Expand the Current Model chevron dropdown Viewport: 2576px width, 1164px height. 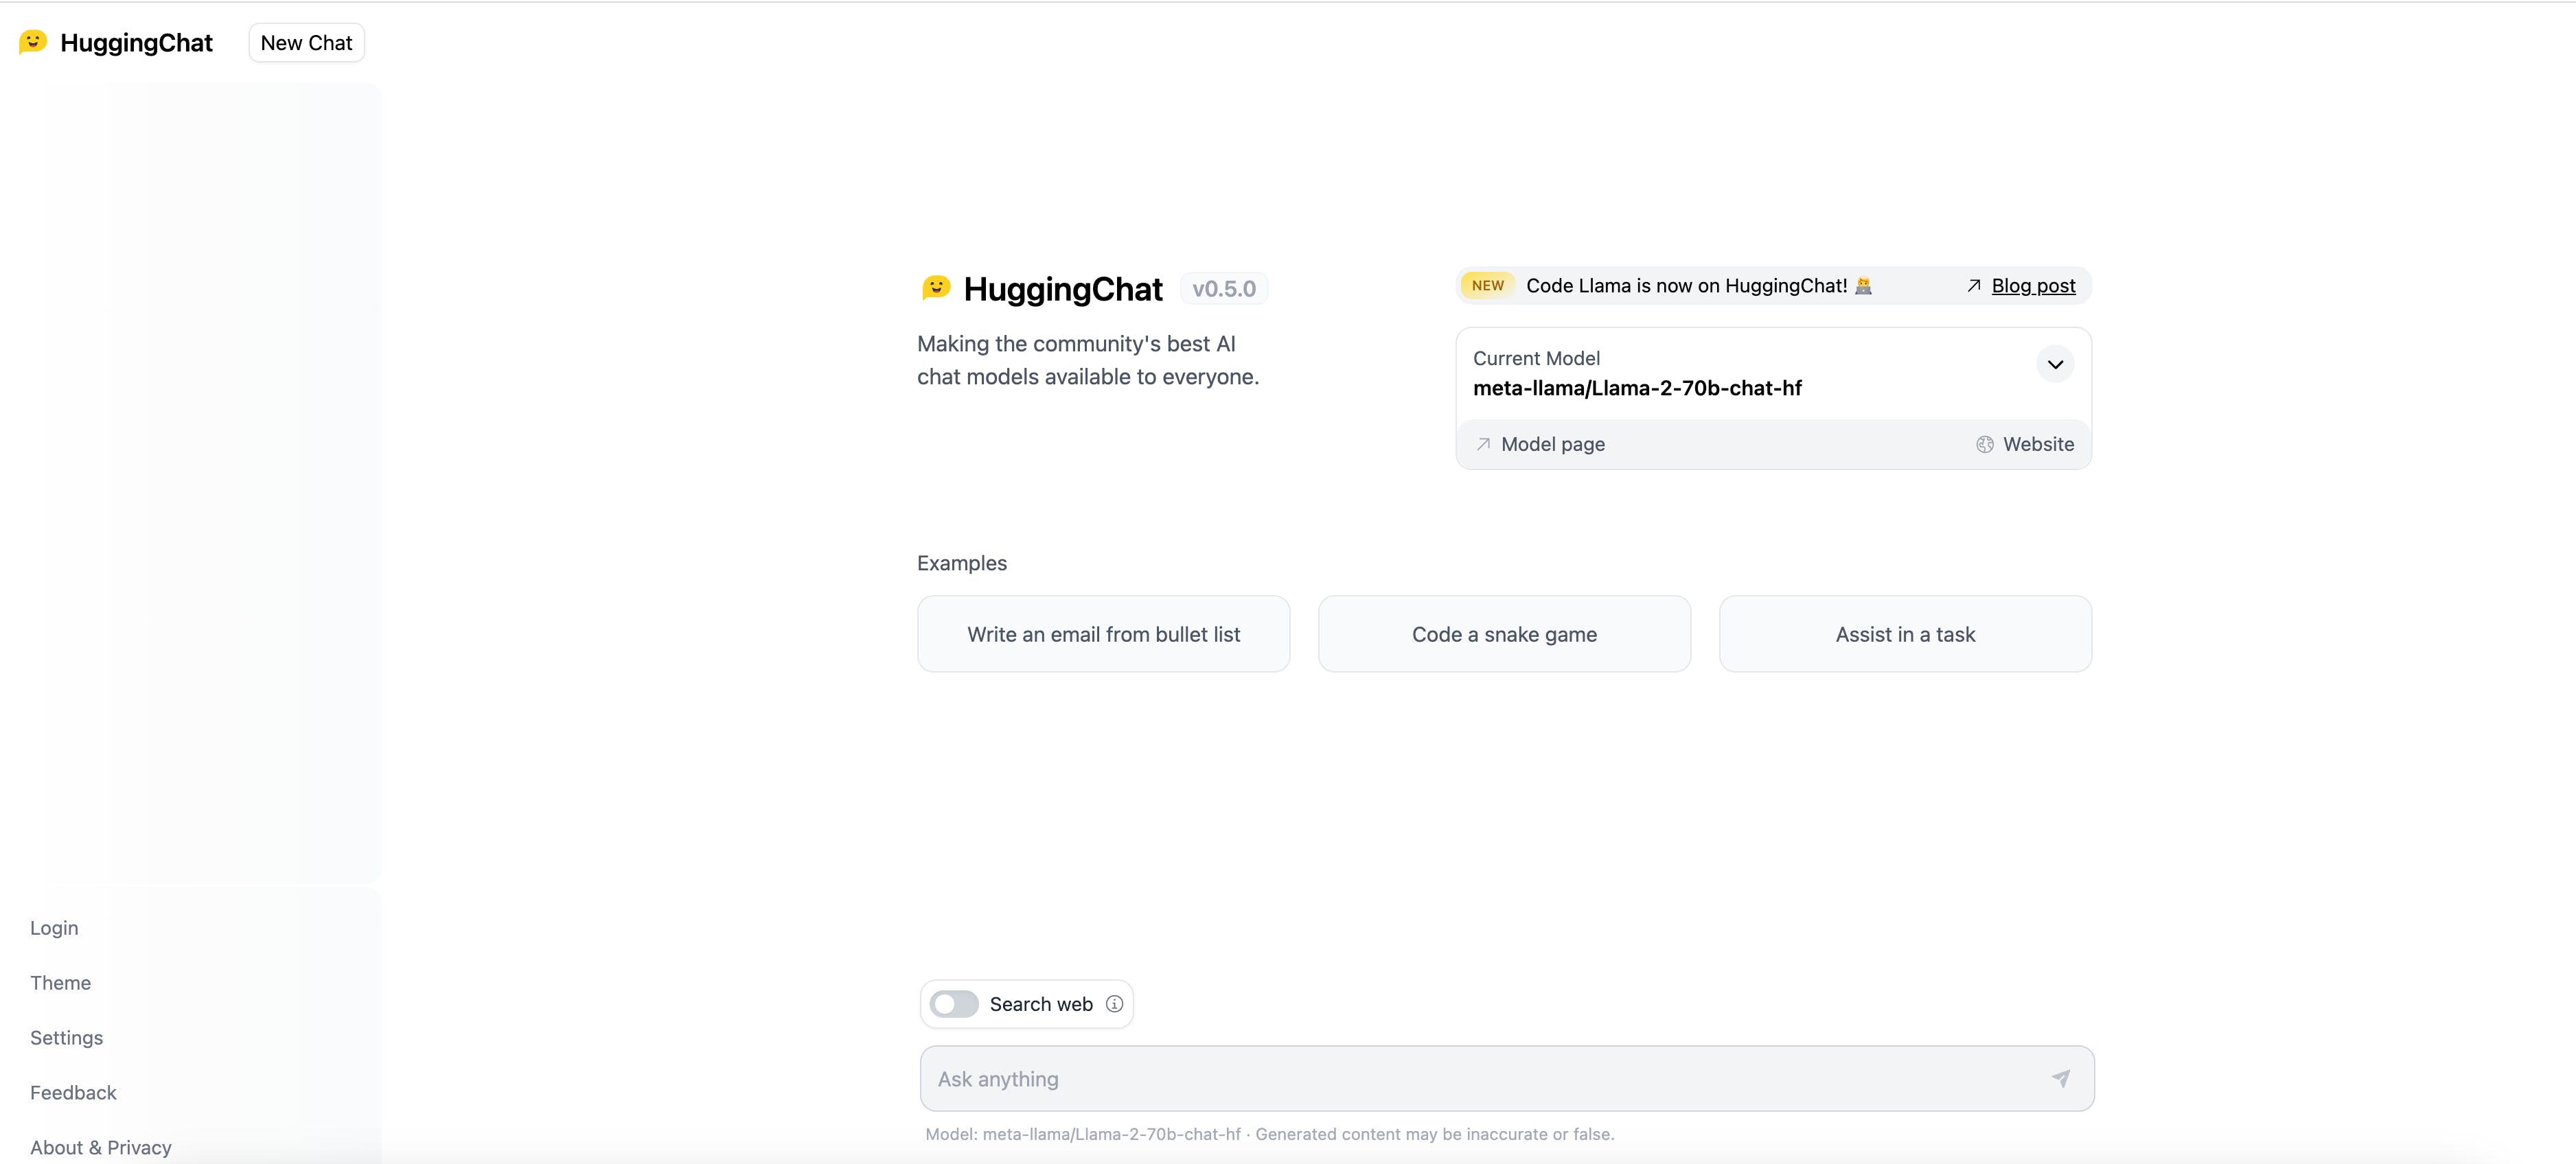(x=2055, y=365)
